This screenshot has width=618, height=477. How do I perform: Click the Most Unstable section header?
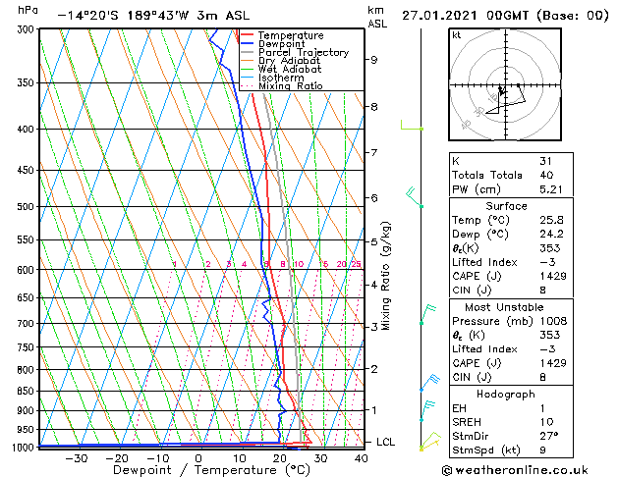pyautogui.click(x=504, y=307)
